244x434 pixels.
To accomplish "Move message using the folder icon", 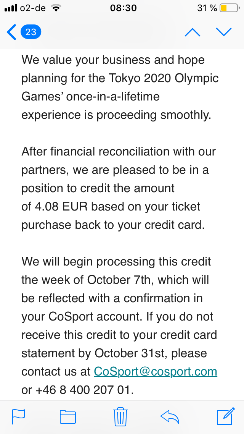I will [x=68, y=416].
